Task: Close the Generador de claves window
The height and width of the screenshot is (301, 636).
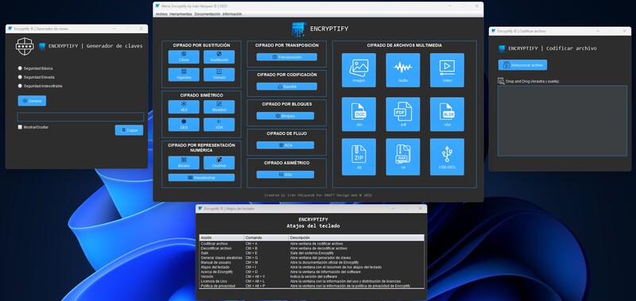Action: coord(142,29)
